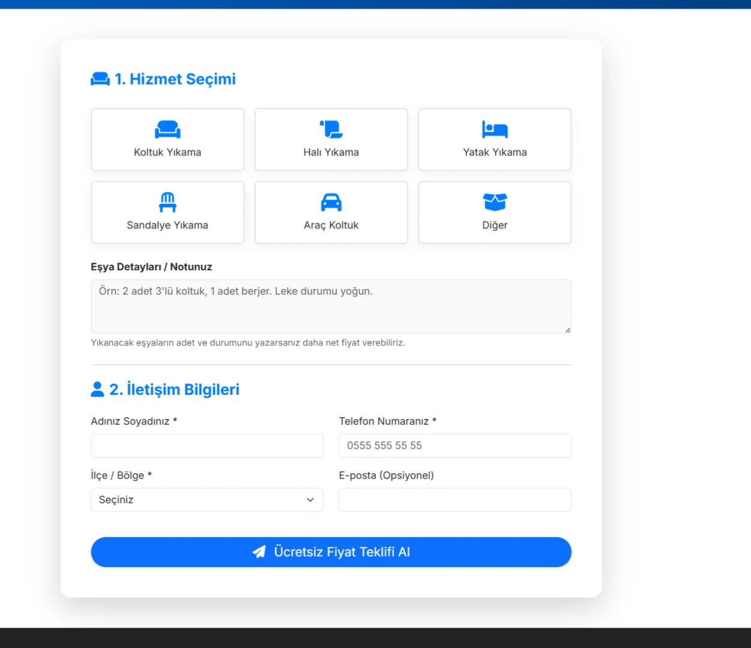Click the Telefon Numaranız phone input
Image resolution: width=751 pixels, height=648 pixels.
click(454, 446)
